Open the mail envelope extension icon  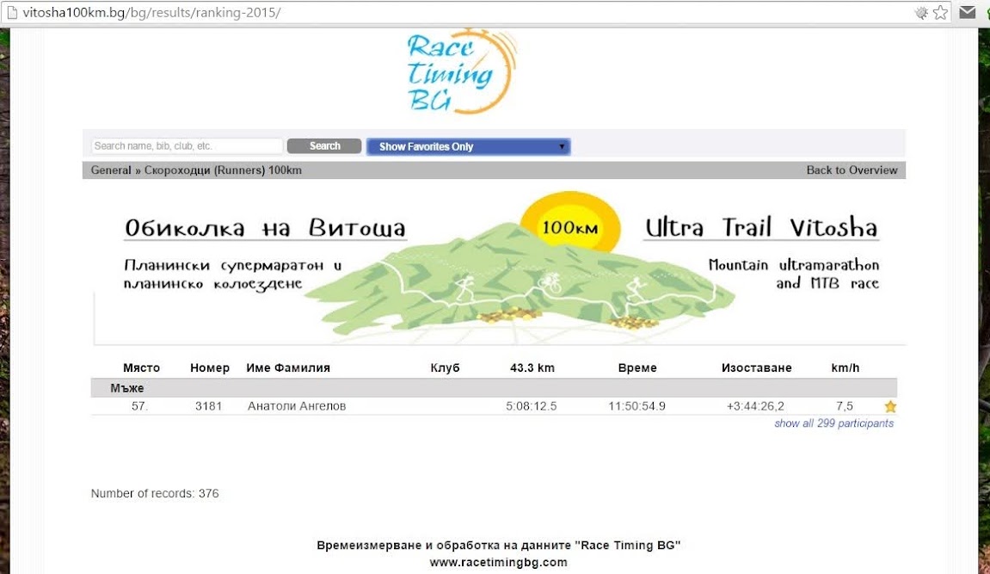[x=968, y=12]
